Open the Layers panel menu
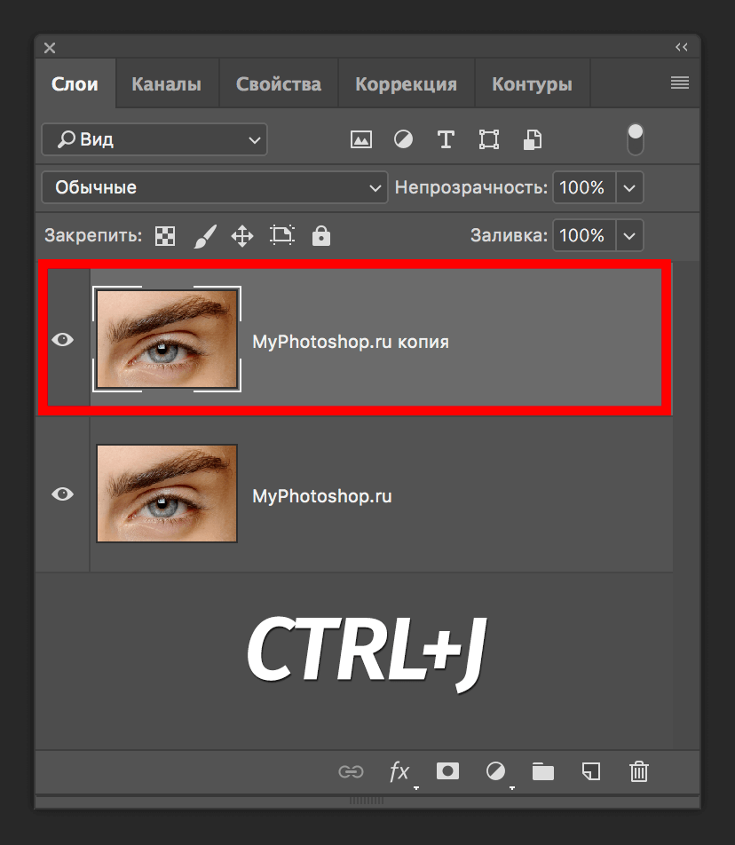This screenshot has width=735, height=845. coord(679,83)
